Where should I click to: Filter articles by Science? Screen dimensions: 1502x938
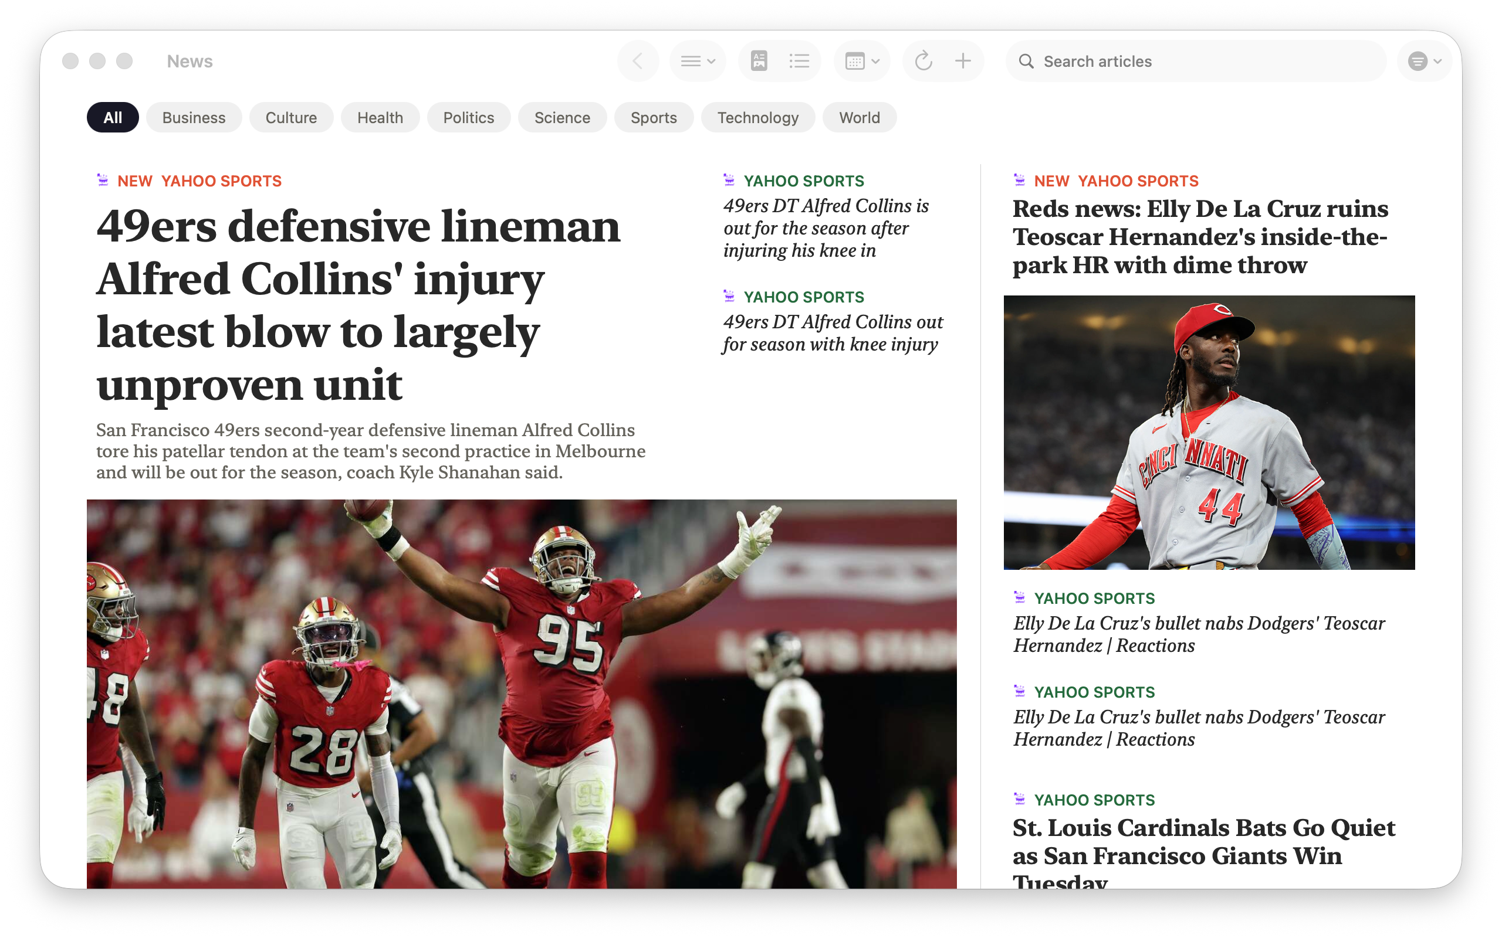pos(562,117)
